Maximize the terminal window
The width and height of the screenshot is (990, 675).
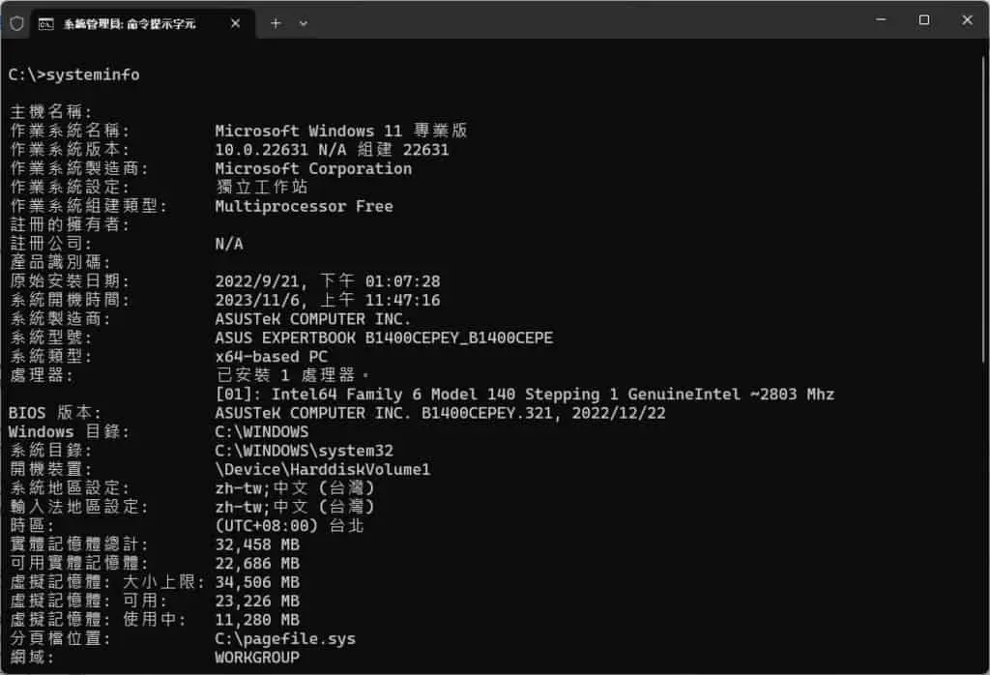tap(923, 20)
